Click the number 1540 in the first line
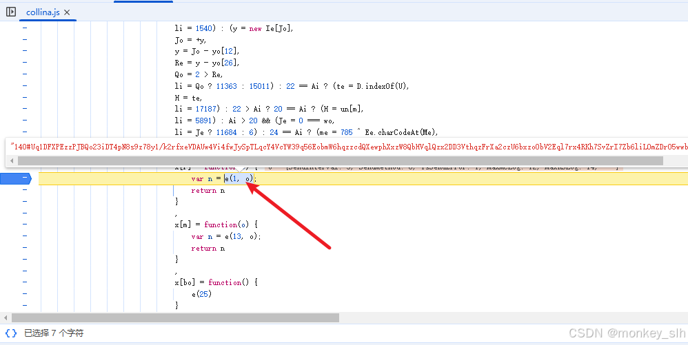Screen dimensions: 688x345 [x=203, y=28]
